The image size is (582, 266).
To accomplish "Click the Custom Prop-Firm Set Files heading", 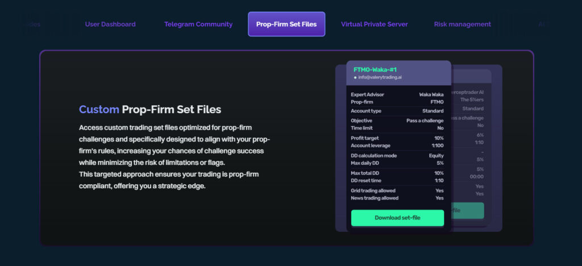I will pyautogui.click(x=150, y=110).
